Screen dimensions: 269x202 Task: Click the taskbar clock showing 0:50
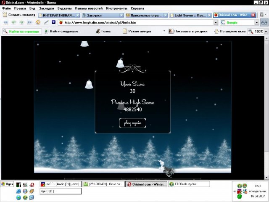[258, 186]
